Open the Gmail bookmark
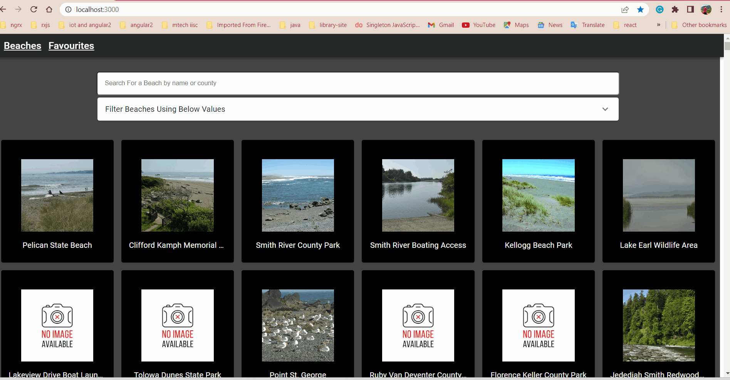 (x=441, y=25)
